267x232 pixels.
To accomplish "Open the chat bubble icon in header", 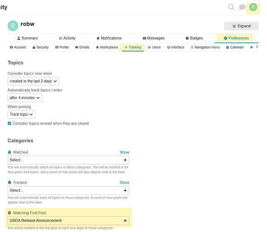I will [x=242, y=7].
